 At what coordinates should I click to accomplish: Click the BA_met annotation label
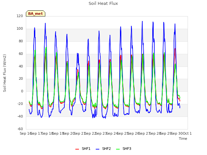point(36,14)
